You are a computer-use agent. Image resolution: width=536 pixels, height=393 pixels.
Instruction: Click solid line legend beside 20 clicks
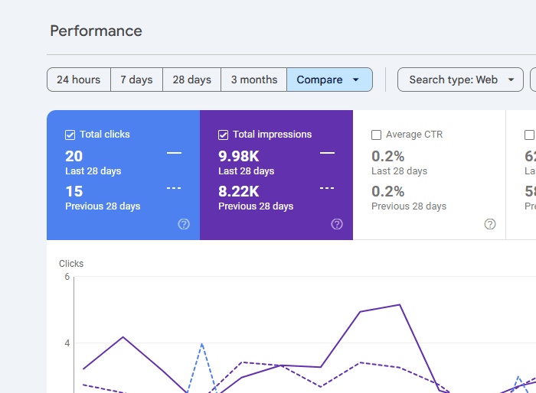click(174, 154)
